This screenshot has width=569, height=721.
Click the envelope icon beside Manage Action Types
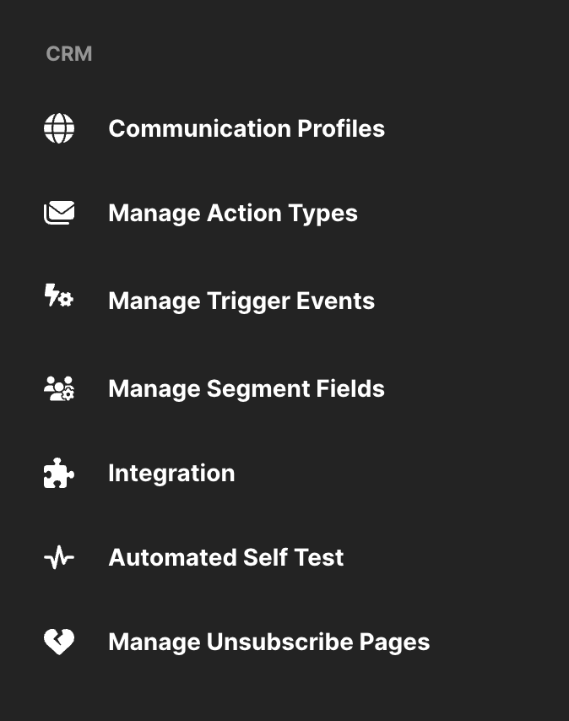pos(59,213)
